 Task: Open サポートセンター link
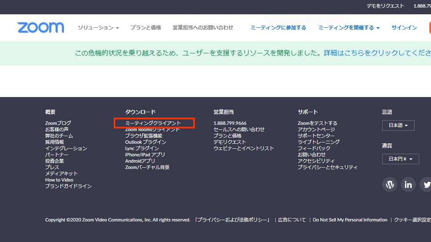pos(316,136)
